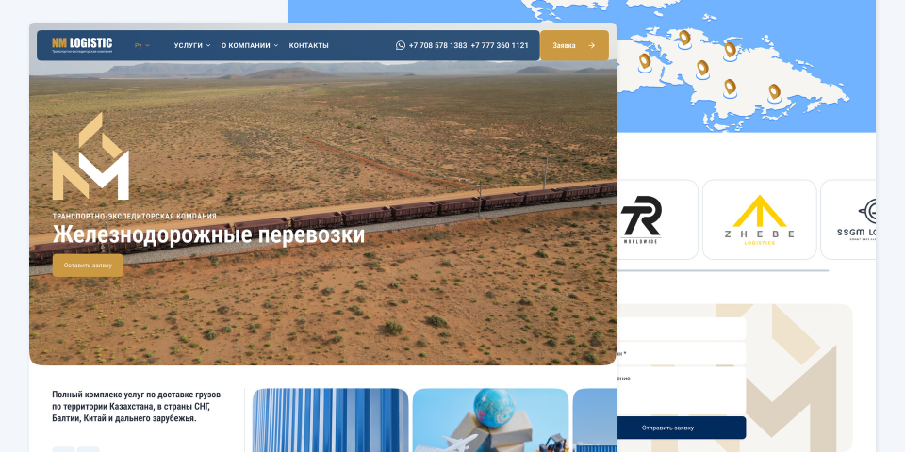Select the leftmost gold pin on the map
Screen dimensions: 905x452
[645, 62]
